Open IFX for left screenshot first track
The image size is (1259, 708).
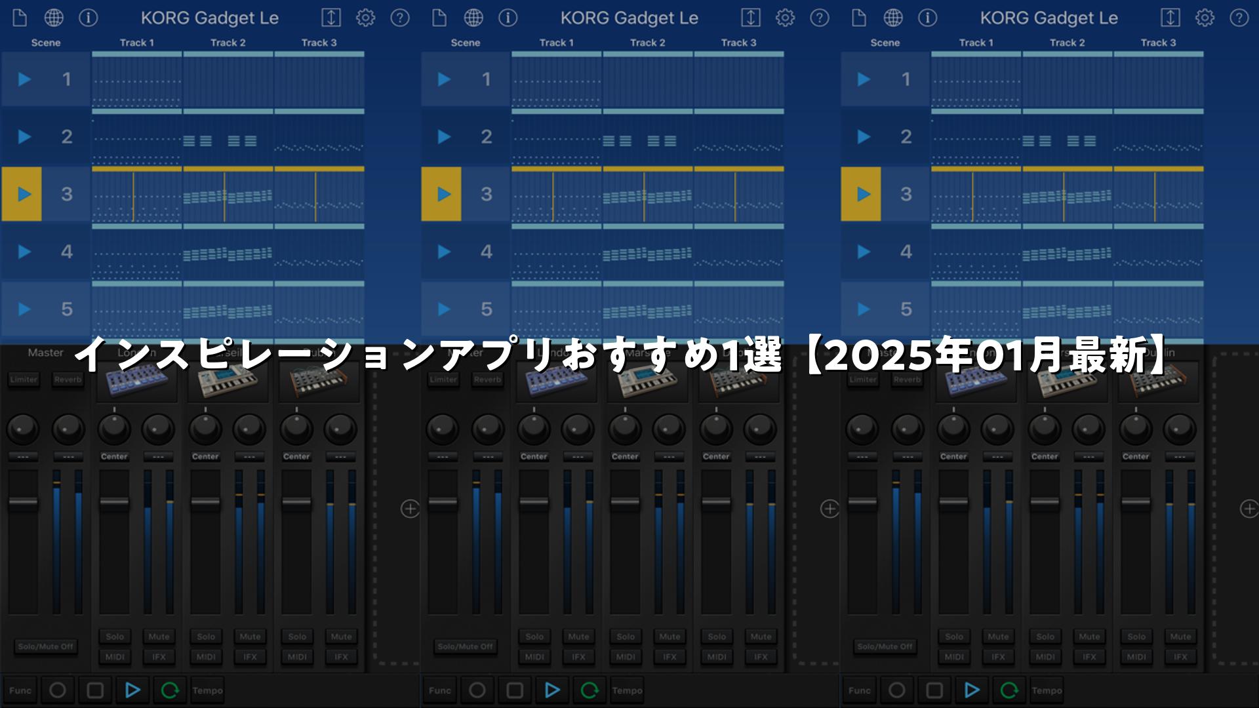click(x=159, y=657)
